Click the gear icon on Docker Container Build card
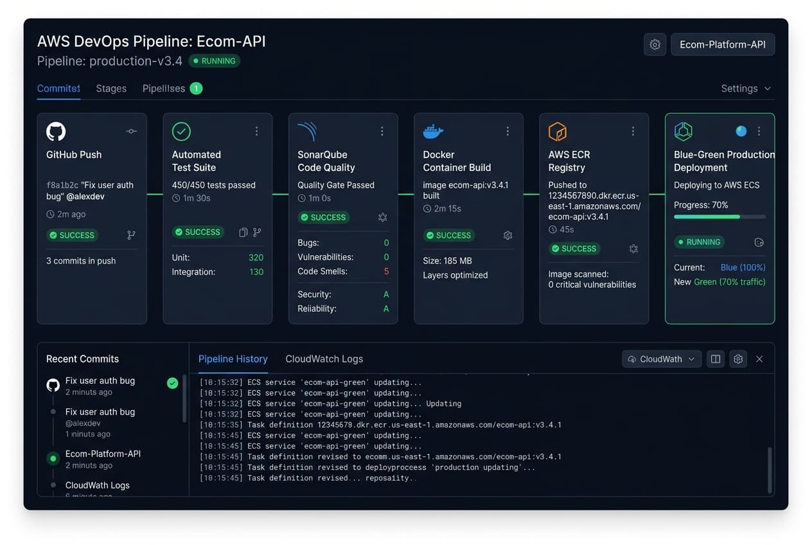The height and width of the screenshot is (545, 812). click(x=508, y=235)
